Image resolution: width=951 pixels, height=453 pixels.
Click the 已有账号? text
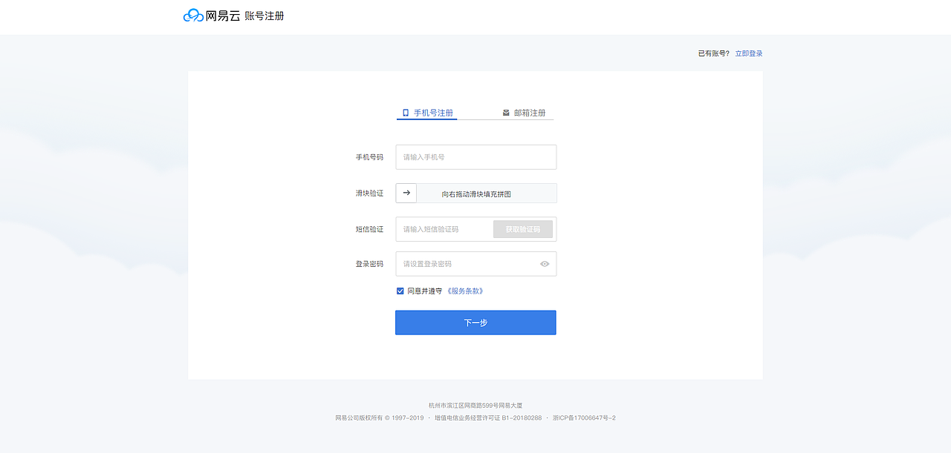coord(714,53)
